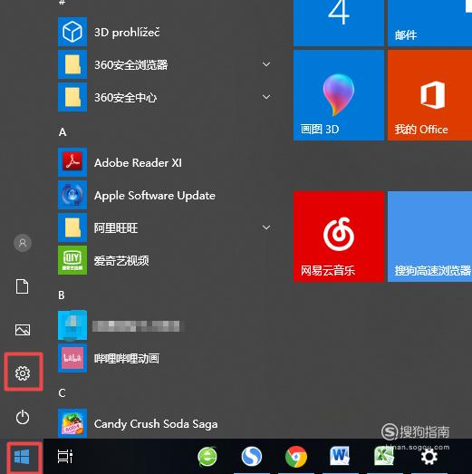
Task: Click the letter C section header
Action: [62, 393]
